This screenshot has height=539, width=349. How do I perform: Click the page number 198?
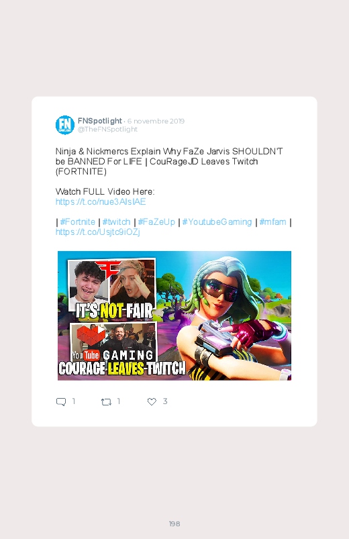point(174,524)
